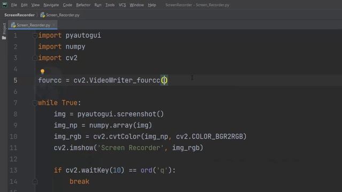
Task: Open the Navigate menu
Action: (x=51, y=5)
